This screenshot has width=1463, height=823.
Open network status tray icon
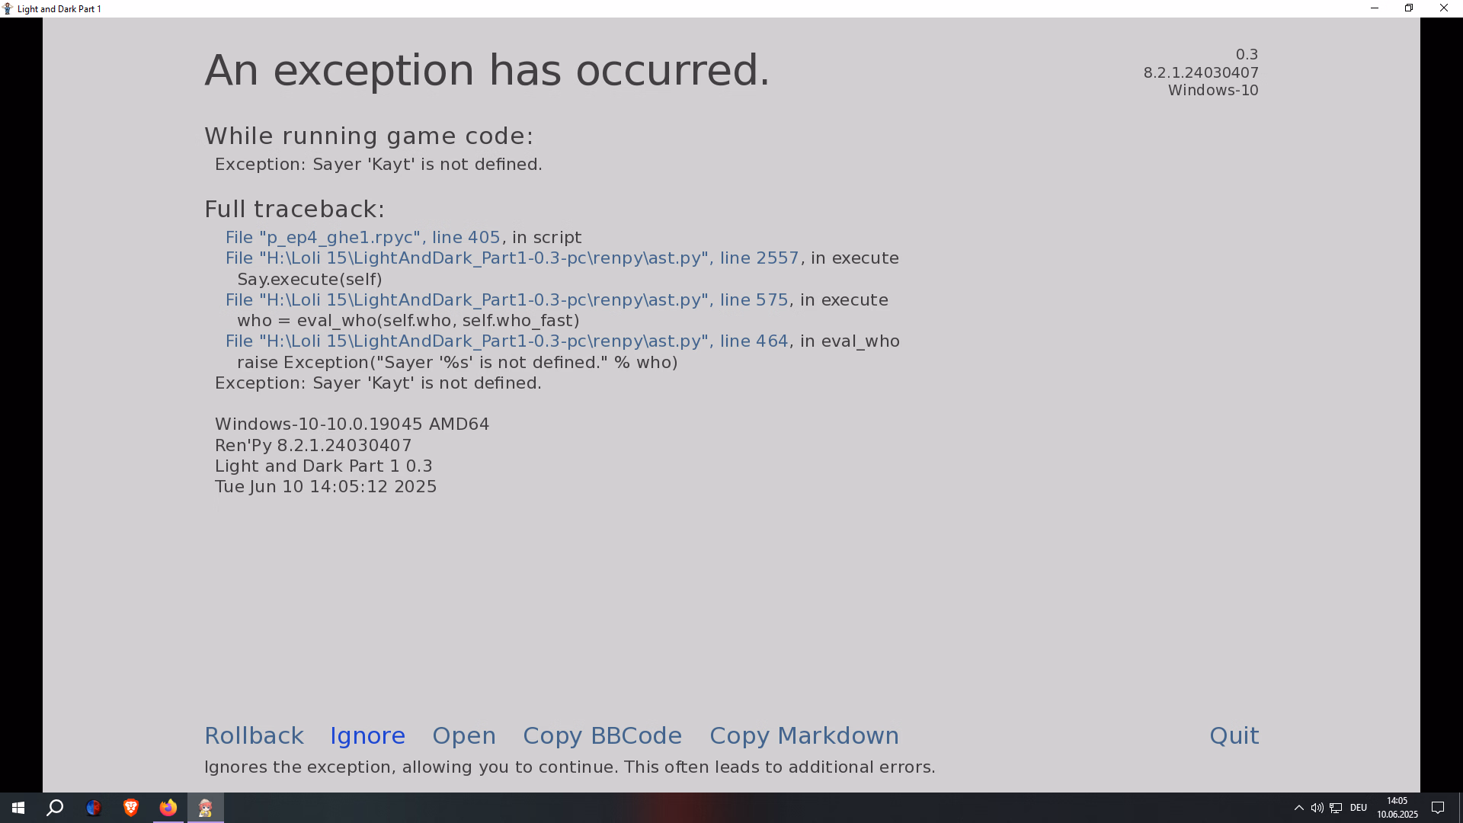pos(1336,808)
